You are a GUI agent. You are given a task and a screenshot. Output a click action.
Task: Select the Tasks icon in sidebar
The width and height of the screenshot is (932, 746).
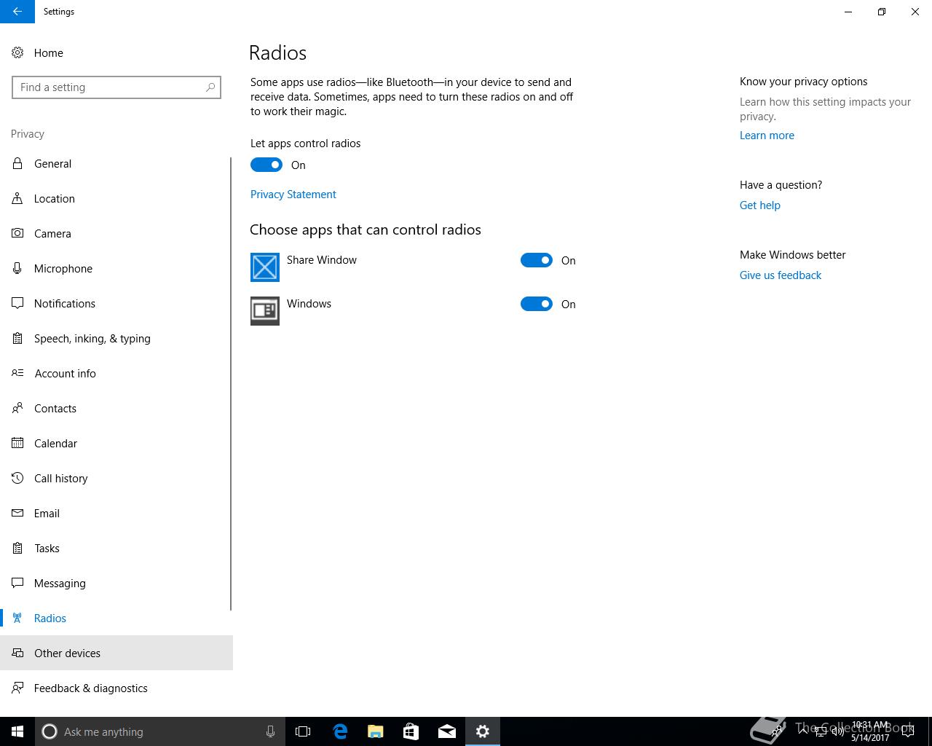(x=17, y=549)
